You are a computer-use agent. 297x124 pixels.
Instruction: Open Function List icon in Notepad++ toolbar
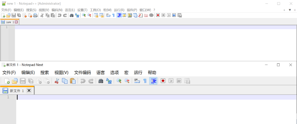(140, 15)
